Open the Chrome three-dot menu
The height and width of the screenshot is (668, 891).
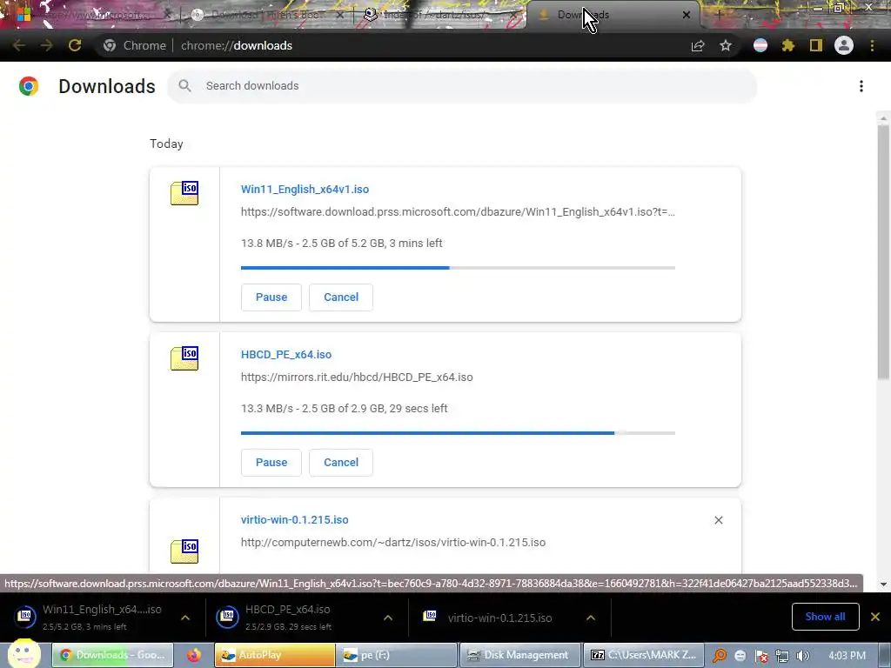[x=872, y=45]
